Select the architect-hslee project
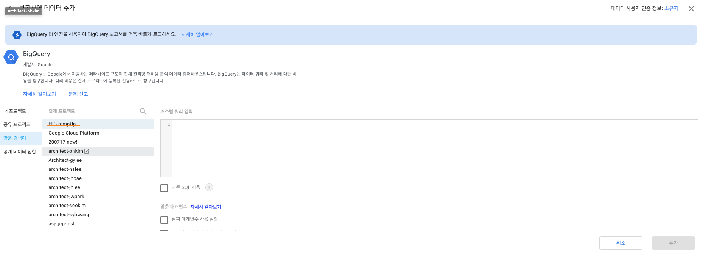The height and width of the screenshot is (254, 703). coord(98,169)
